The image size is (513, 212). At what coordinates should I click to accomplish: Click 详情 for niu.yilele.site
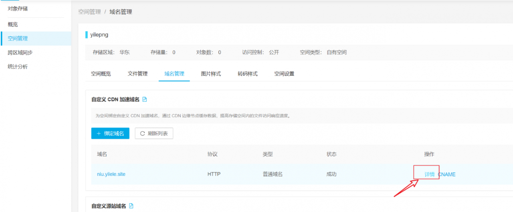coord(430,174)
